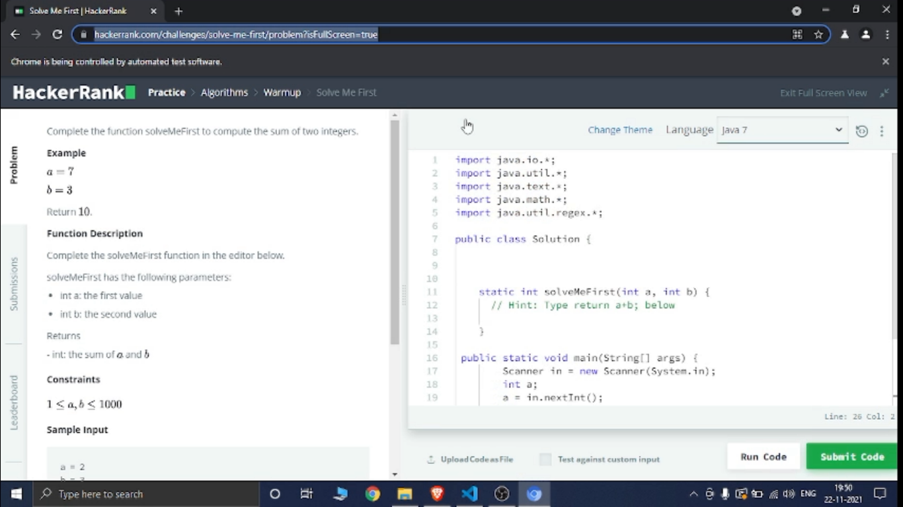Click the upload code as file icon
Image resolution: width=903 pixels, height=507 pixels.
(x=431, y=459)
